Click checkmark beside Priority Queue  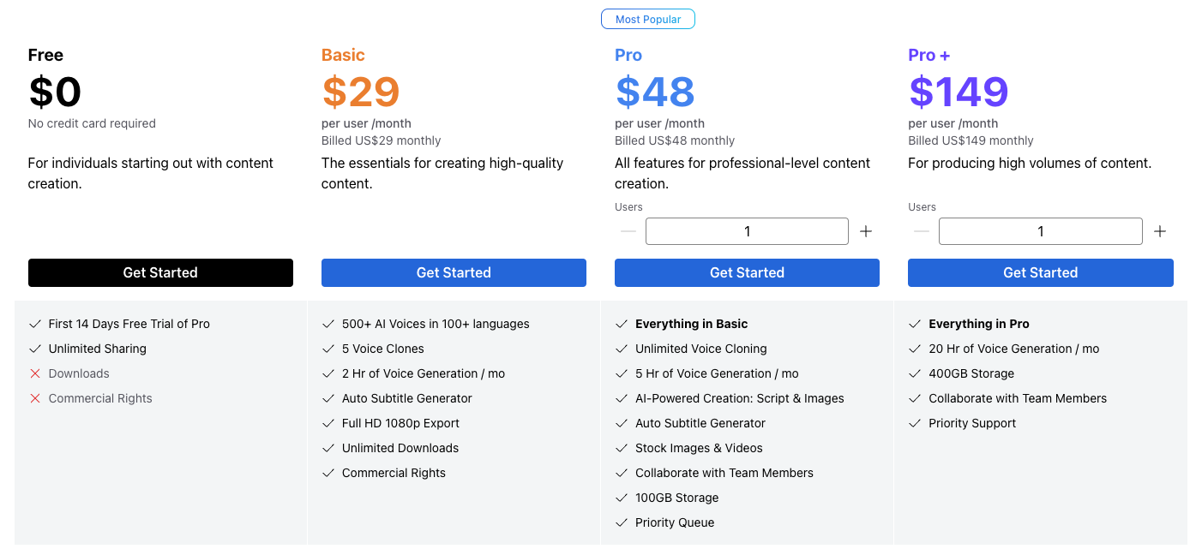coord(622,522)
